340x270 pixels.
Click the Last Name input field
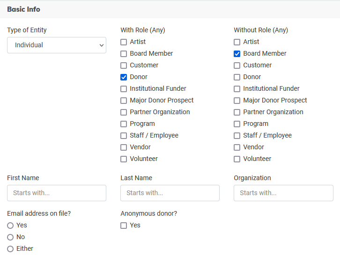[x=170, y=193]
